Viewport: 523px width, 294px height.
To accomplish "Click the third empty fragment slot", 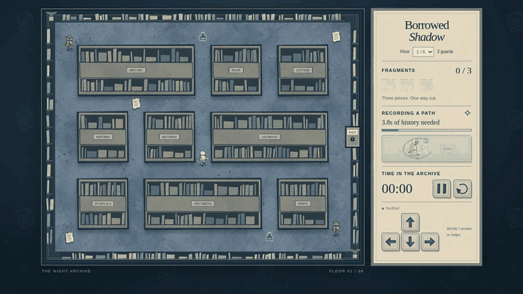I will pos(426,85).
